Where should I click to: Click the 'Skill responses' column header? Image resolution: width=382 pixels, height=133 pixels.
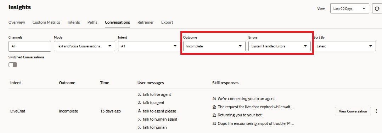[x=225, y=83]
